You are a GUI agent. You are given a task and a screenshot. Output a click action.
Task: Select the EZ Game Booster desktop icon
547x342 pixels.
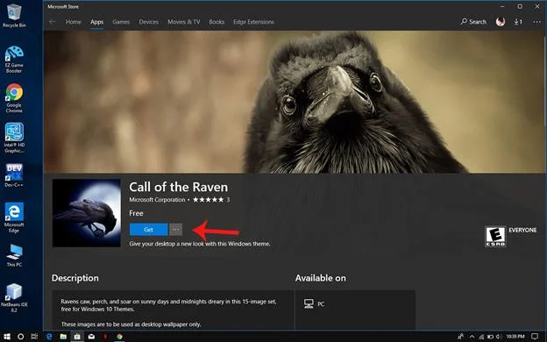[14, 60]
